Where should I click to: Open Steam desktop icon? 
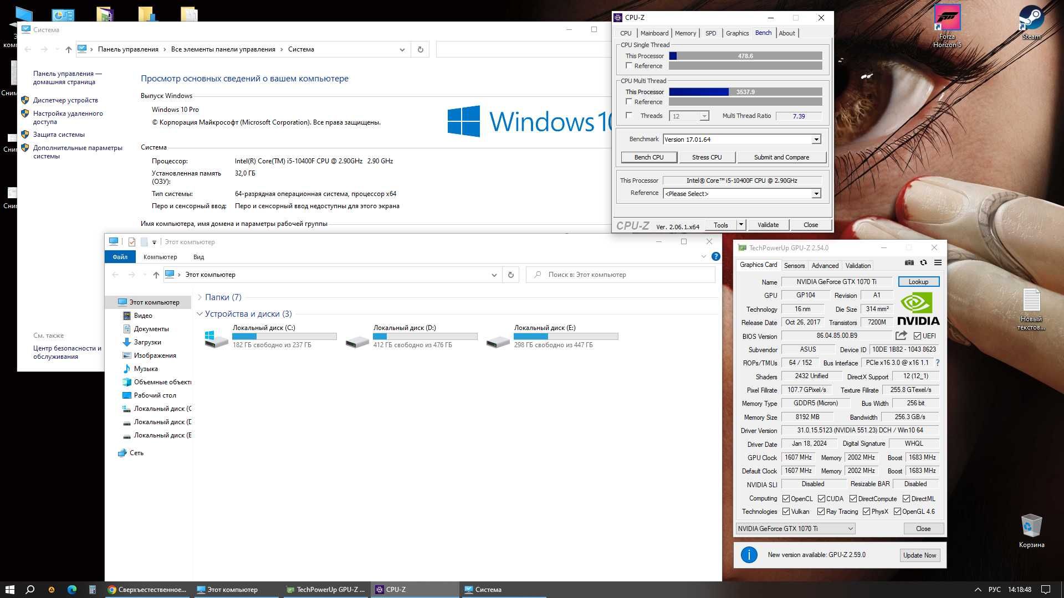point(1031,23)
